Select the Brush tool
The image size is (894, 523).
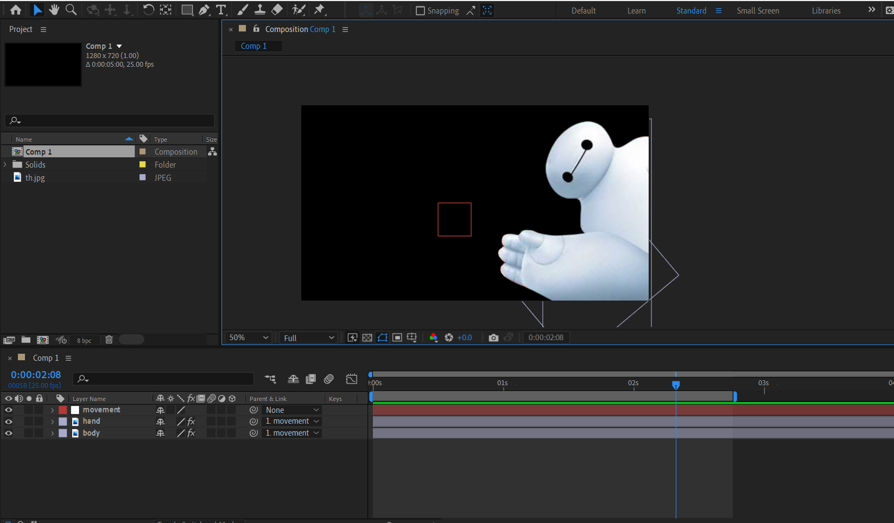click(243, 10)
